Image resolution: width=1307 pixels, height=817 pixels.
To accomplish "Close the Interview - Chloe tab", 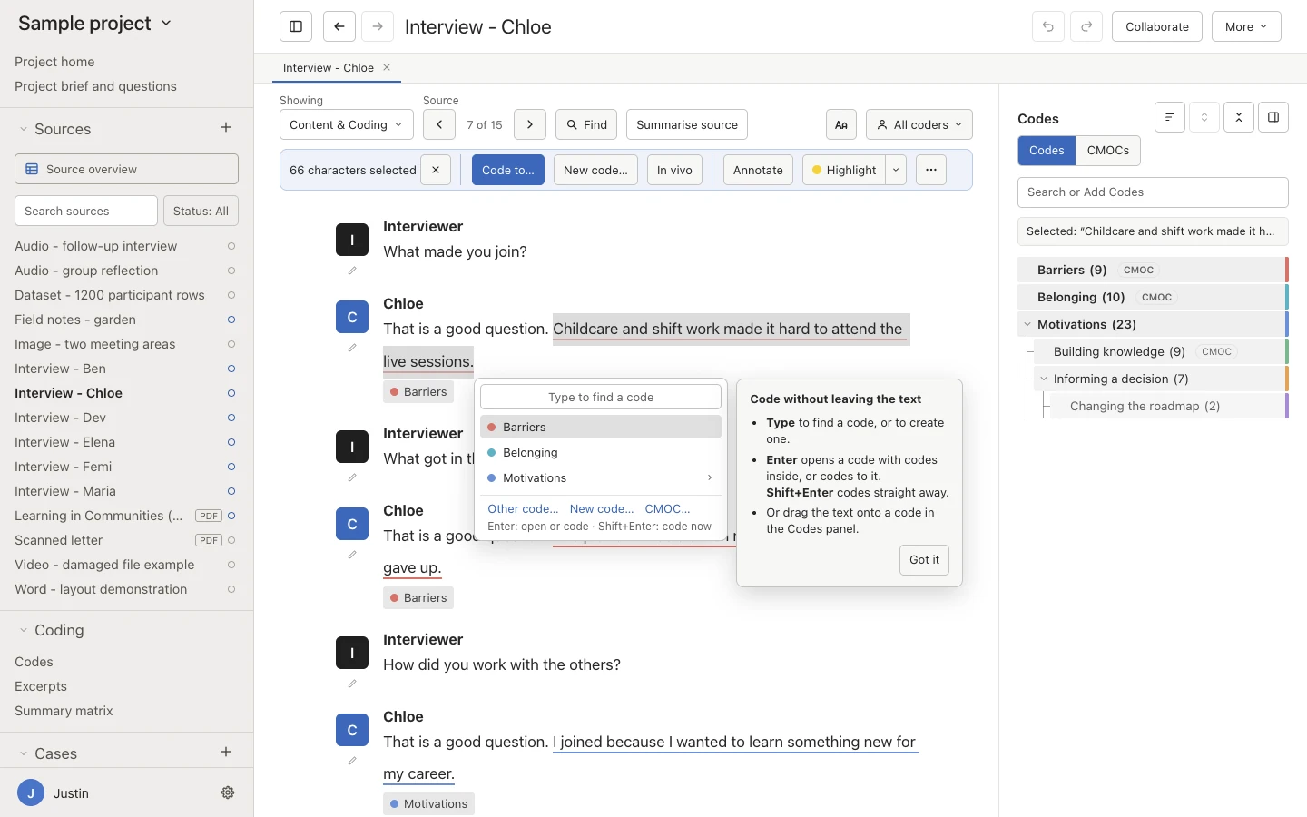I will coord(387,67).
